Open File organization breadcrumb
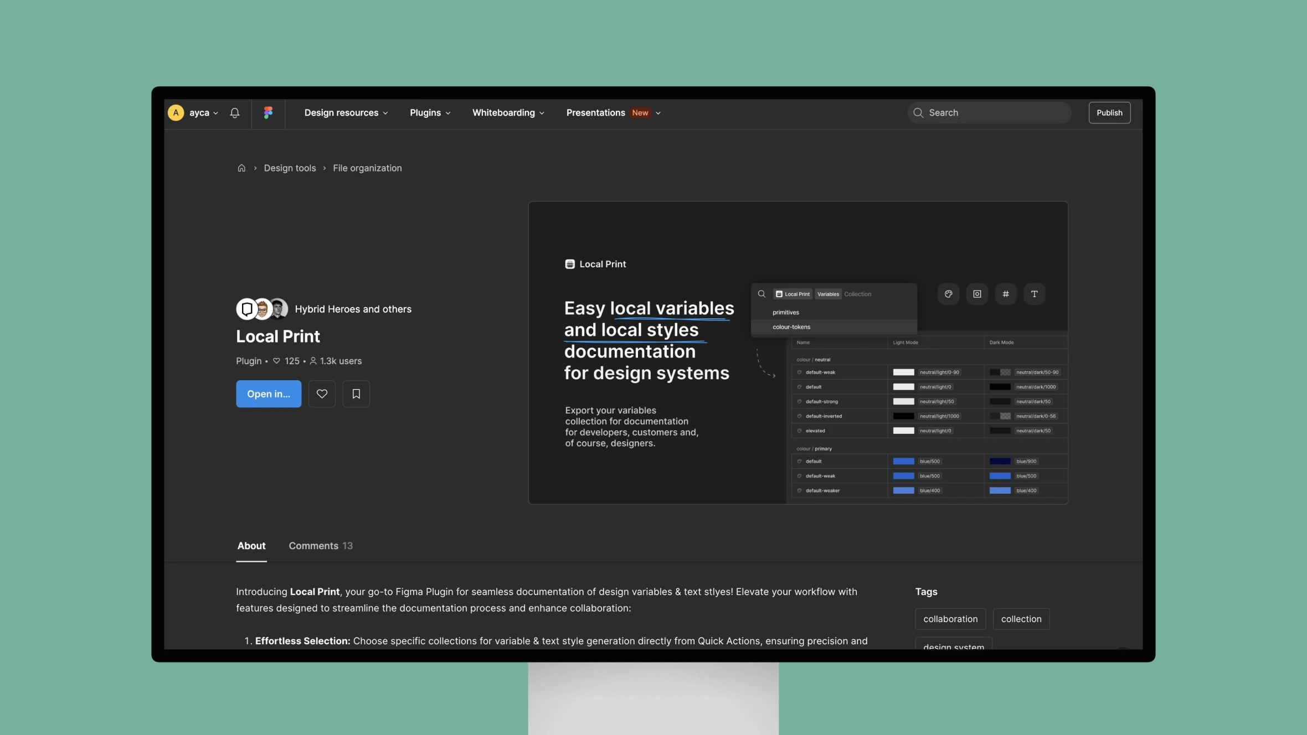This screenshot has height=735, width=1307. (x=367, y=168)
